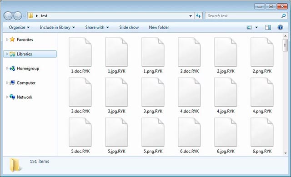The image size is (291, 177).
Task: Select file icon 1.png.RYK
Action: (153, 52)
